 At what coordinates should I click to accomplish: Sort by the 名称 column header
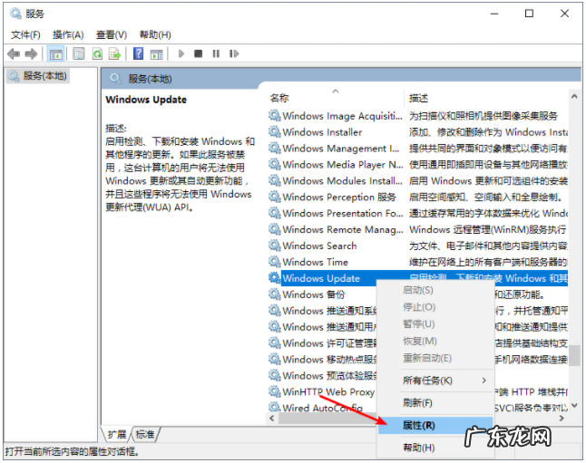pyautogui.click(x=337, y=98)
